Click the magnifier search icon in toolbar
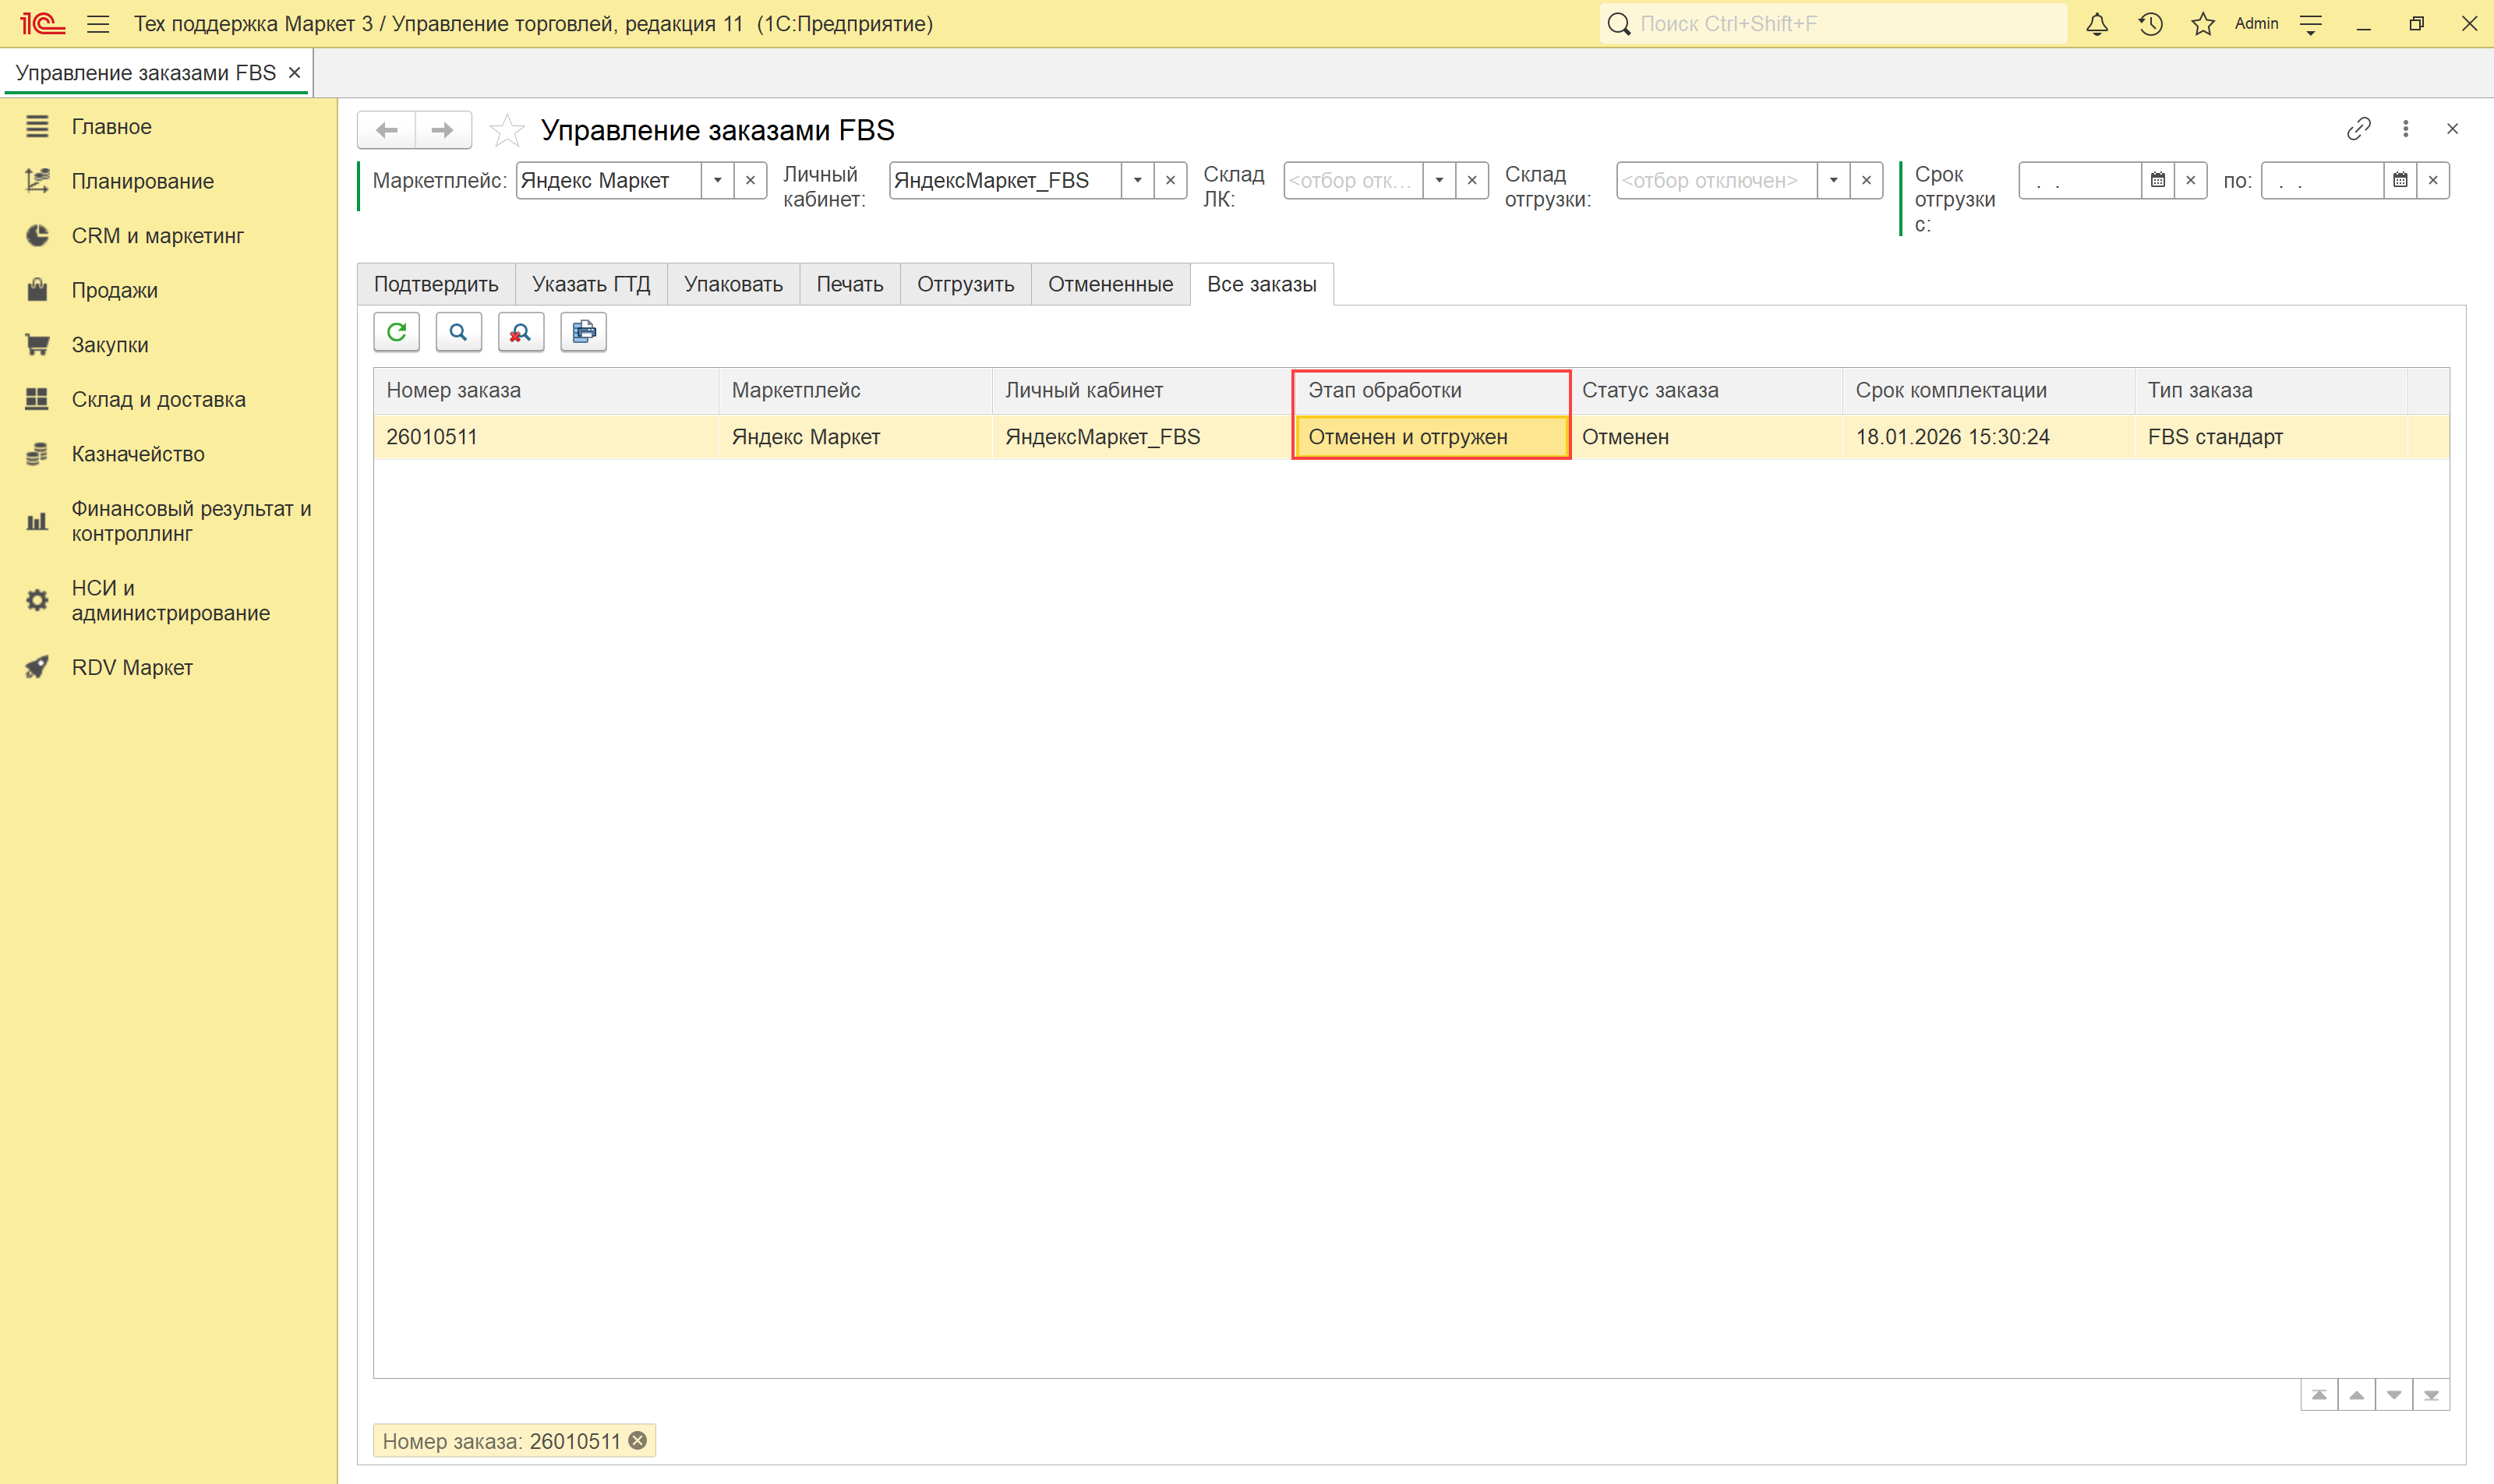The image size is (2494, 1484). [458, 332]
